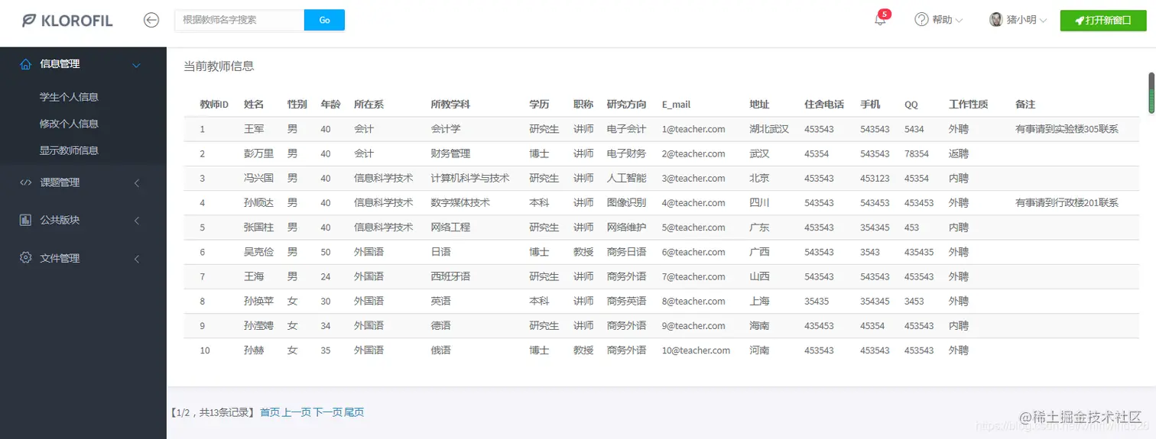The width and height of the screenshot is (1156, 439).
Task: Expand the 文件管理 chevron
Action: pos(137,259)
